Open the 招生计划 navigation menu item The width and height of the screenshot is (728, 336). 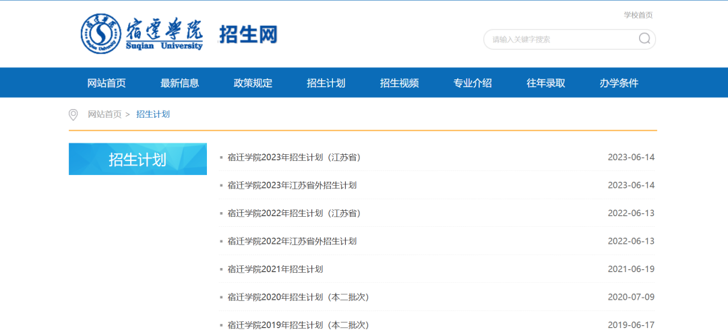pyautogui.click(x=326, y=83)
